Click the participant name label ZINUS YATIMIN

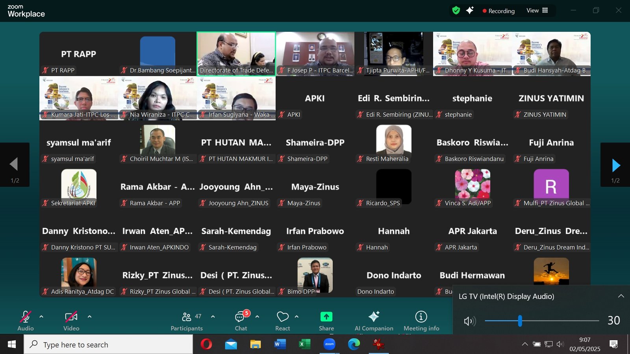click(545, 115)
